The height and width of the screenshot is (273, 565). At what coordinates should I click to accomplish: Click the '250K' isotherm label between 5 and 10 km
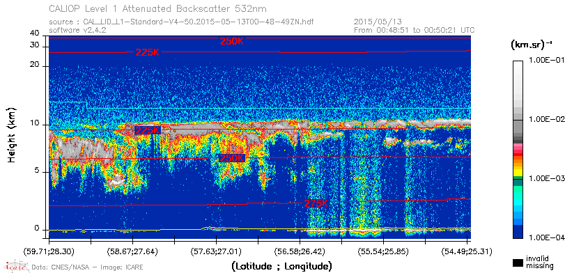pos(232,158)
